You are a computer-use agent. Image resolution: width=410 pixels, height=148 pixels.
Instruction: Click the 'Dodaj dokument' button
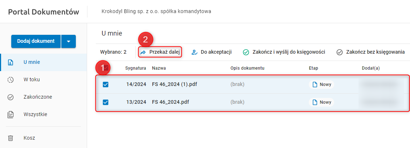pyautogui.click(x=36, y=41)
